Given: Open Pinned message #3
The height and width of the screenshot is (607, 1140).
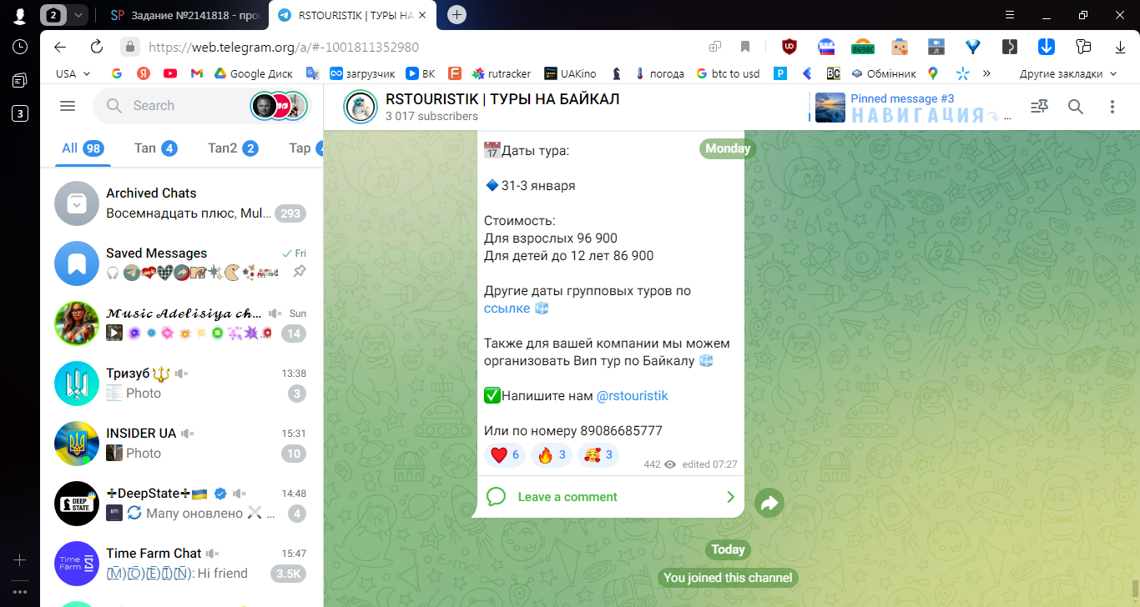Looking at the screenshot, I should pos(913,107).
